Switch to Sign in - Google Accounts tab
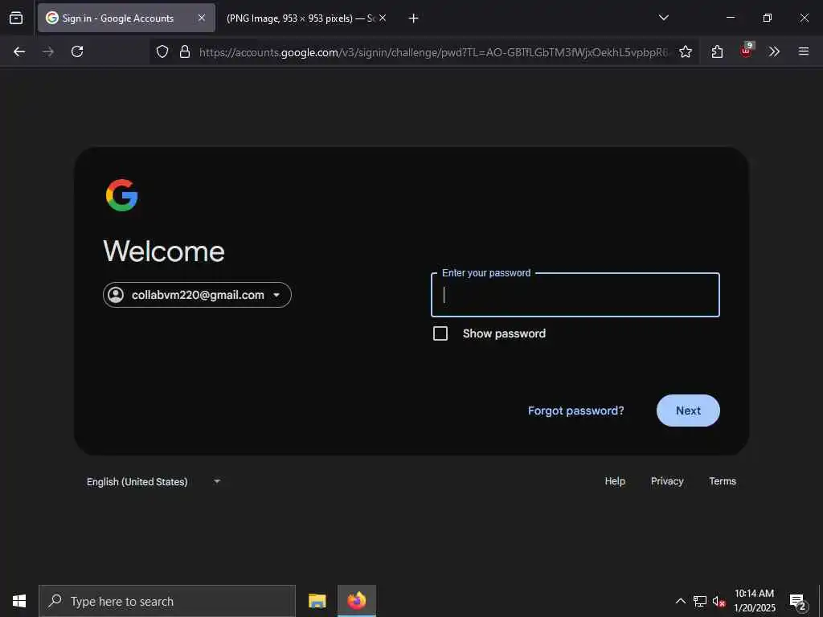Viewport: 823px width, 617px height. [126, 18]
